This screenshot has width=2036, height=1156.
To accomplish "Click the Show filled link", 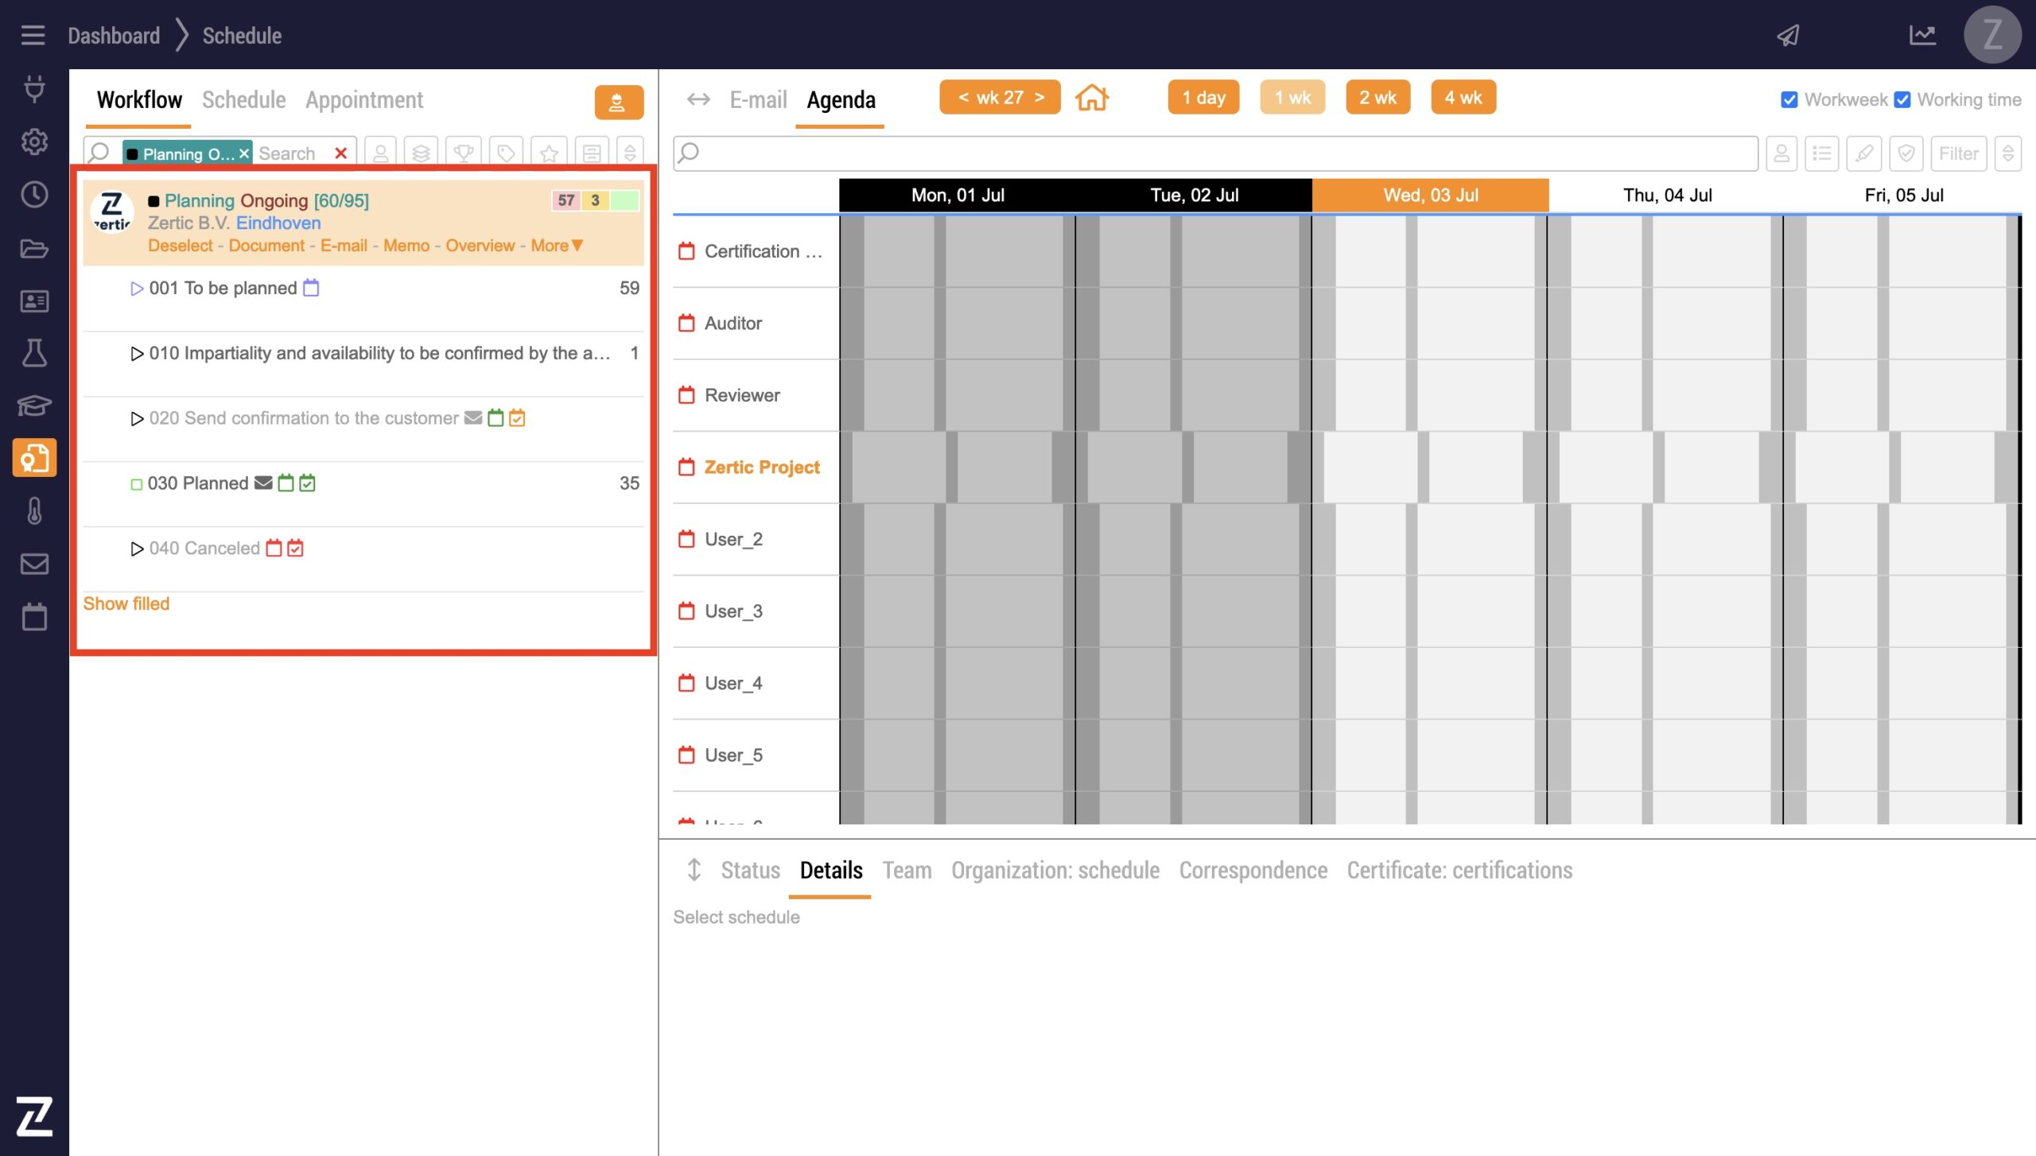I will coord(126,603).
